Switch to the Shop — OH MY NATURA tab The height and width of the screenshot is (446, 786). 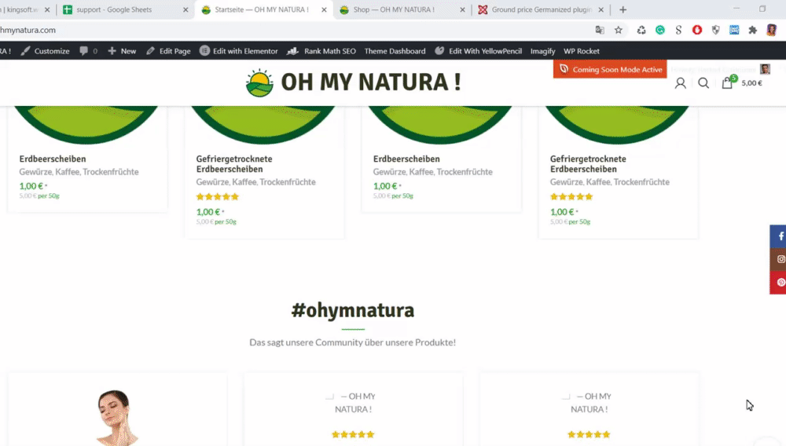tap(394, 9)
